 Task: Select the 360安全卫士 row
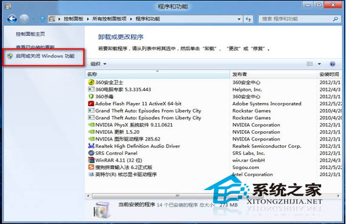214,82
